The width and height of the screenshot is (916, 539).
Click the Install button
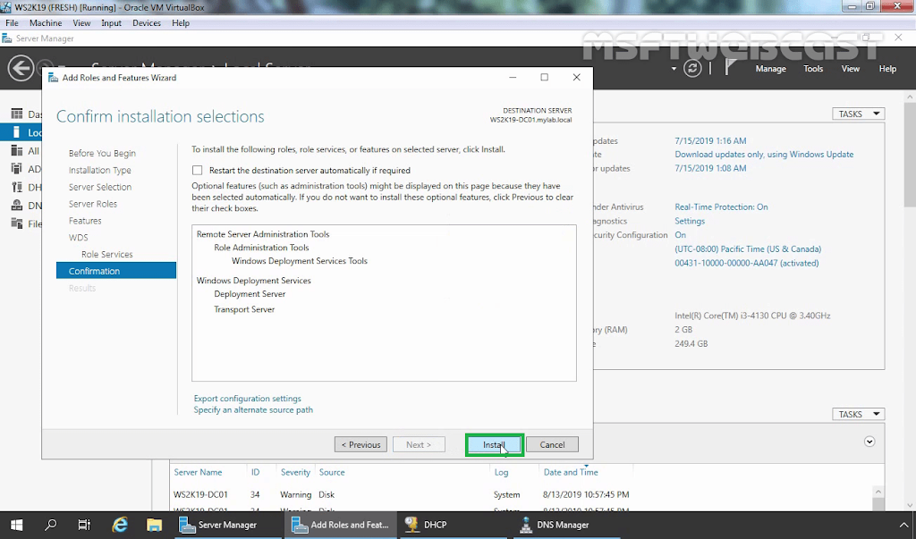coord(494,445)
